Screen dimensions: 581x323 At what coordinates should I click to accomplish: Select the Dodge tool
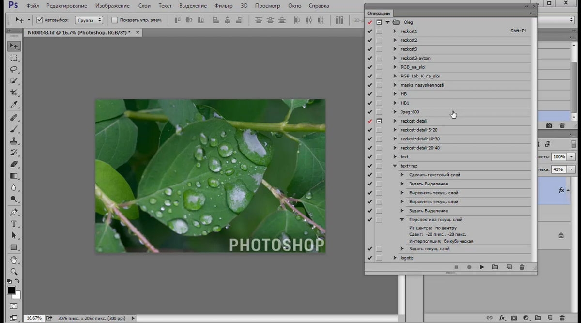(14, 199)
